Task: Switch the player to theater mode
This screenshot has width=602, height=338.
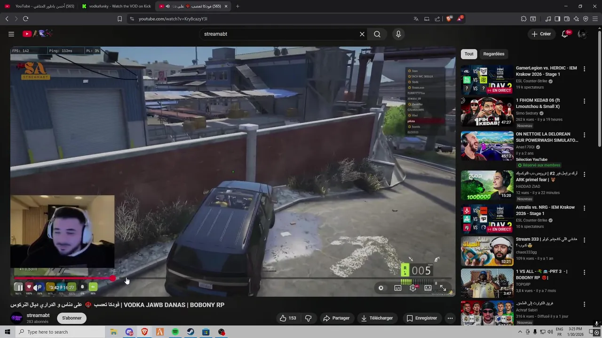Action: 428,288
